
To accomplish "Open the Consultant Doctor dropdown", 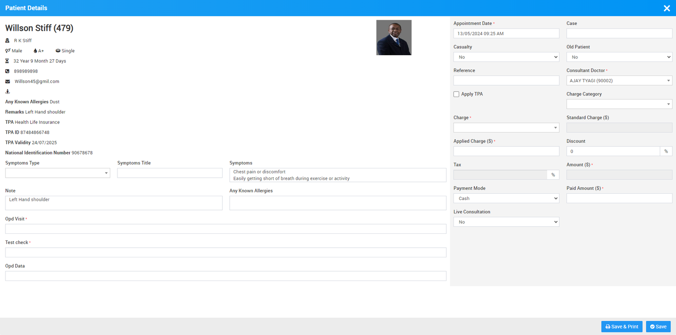I will 619,81.
